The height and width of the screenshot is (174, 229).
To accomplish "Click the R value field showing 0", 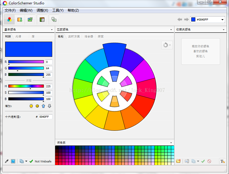I will click(49, 62).
